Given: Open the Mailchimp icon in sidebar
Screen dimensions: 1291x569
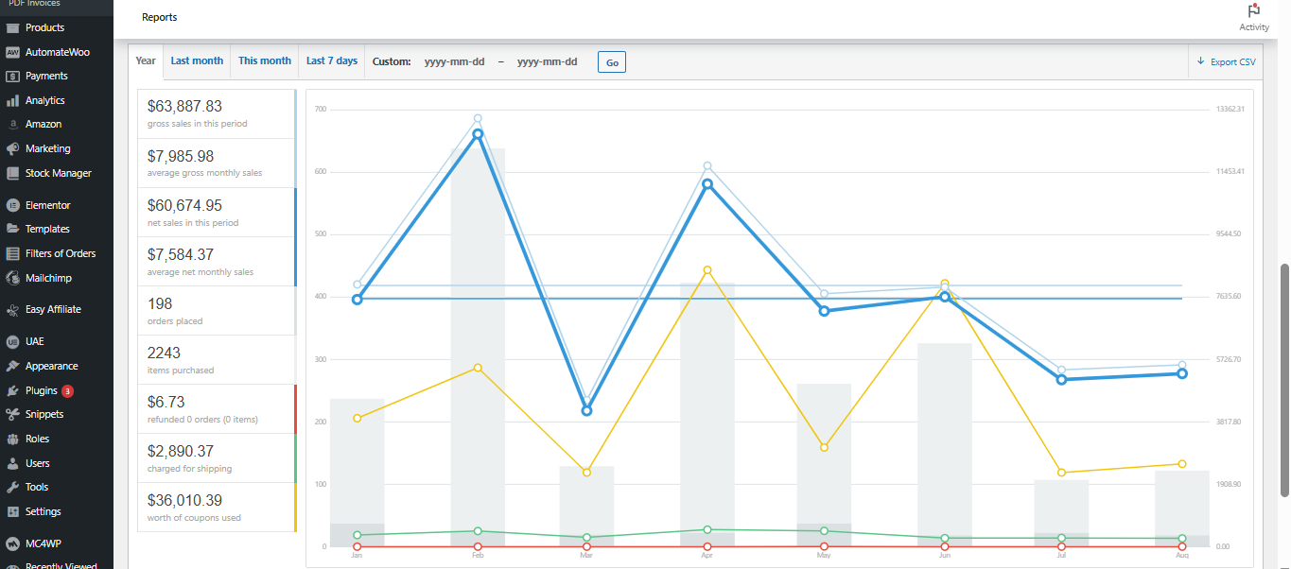Looking at the screenshot, I should [12, 278].
